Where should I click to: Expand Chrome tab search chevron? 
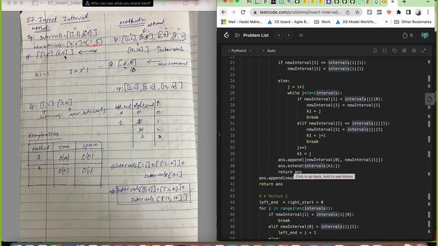[x=428, y=2]
